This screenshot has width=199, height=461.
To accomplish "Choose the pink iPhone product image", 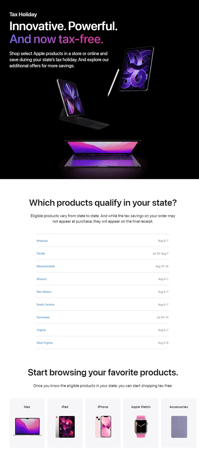I will click(103, 427).
